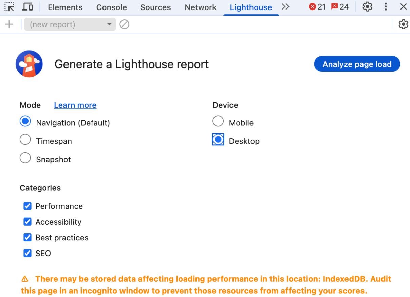Switch to the Network tab
The height and width of the screenshot is (297, 410).
(x=200, y=7)
